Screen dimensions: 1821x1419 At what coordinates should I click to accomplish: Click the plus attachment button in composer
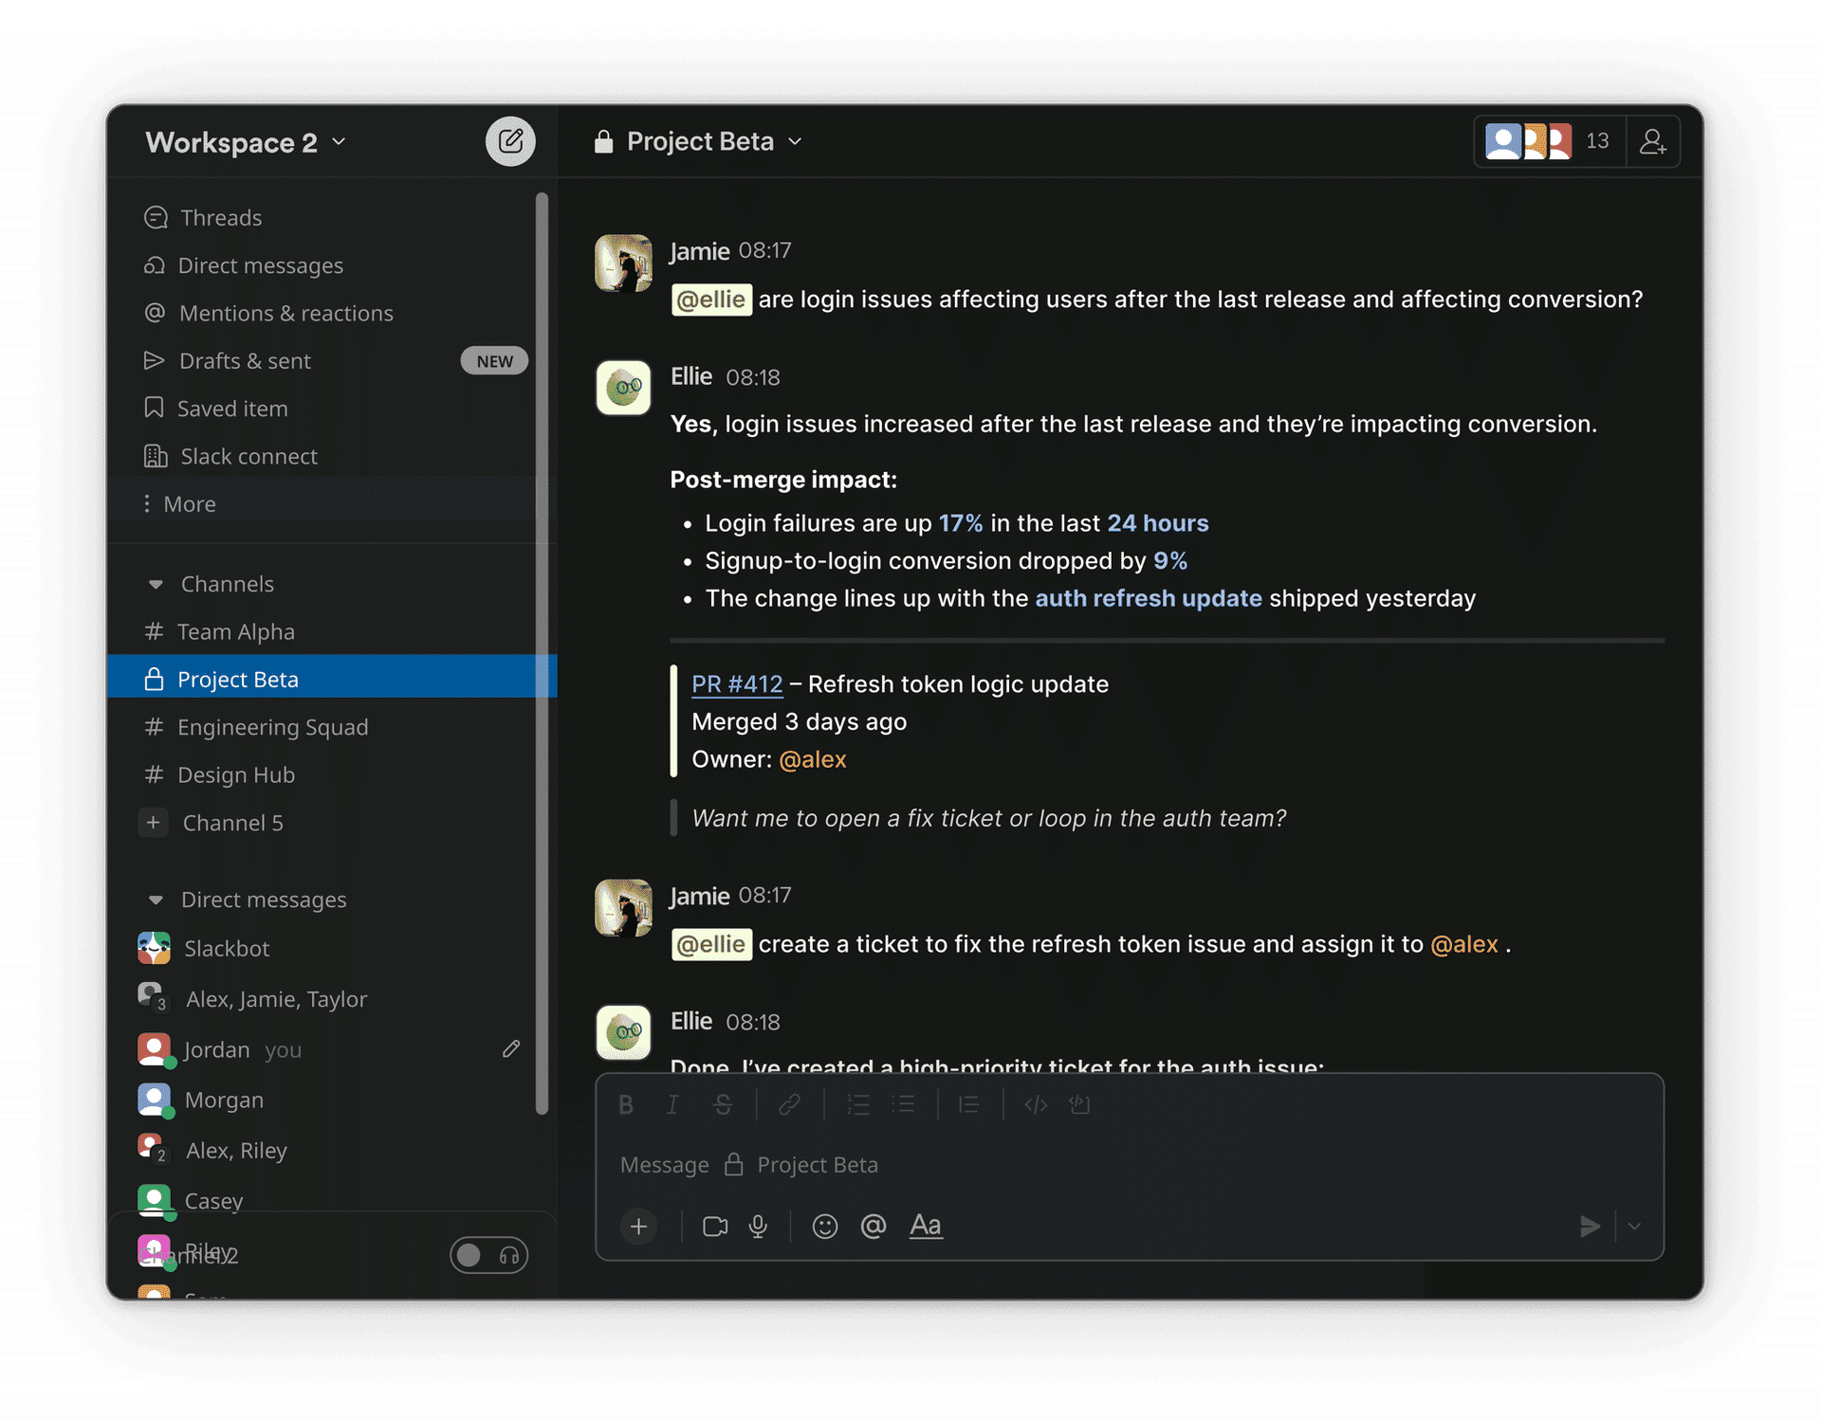point(639,1227)
